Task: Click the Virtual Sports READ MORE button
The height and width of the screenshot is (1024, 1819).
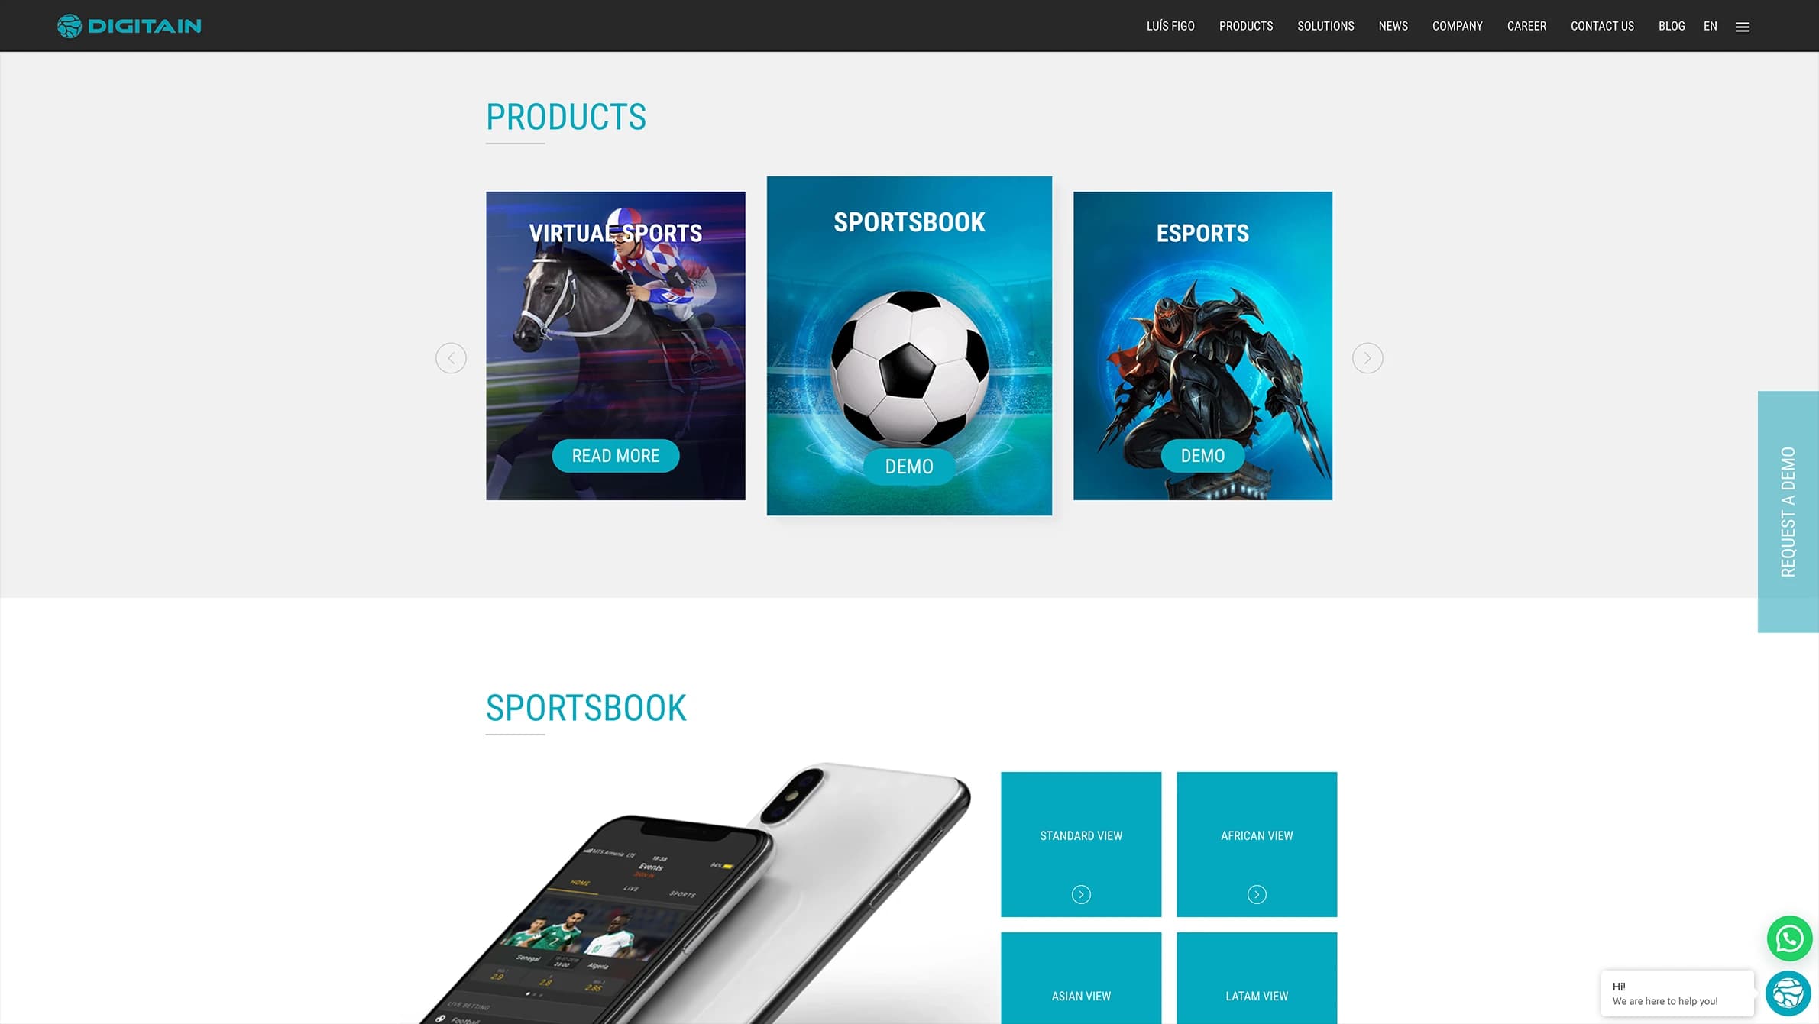Action: point(615,454)
